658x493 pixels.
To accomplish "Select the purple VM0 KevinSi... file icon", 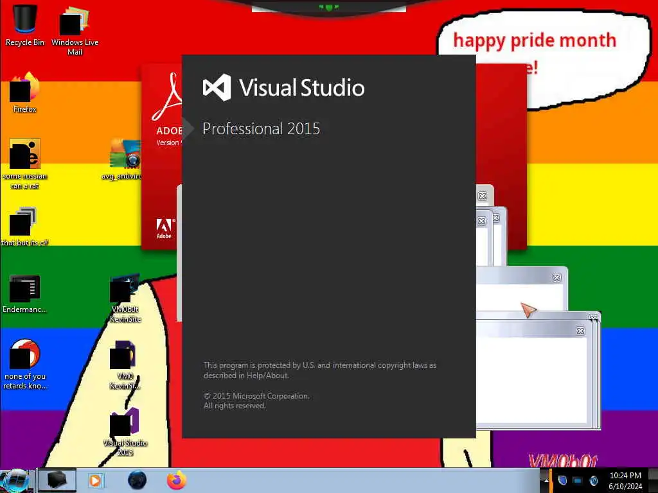I will (125, 365).
